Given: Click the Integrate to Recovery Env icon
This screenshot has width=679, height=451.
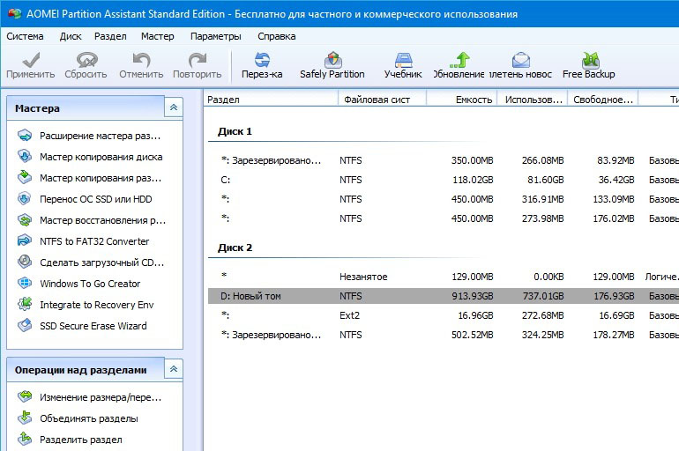Looking at the screenshot, I should (x=25, y=304).
